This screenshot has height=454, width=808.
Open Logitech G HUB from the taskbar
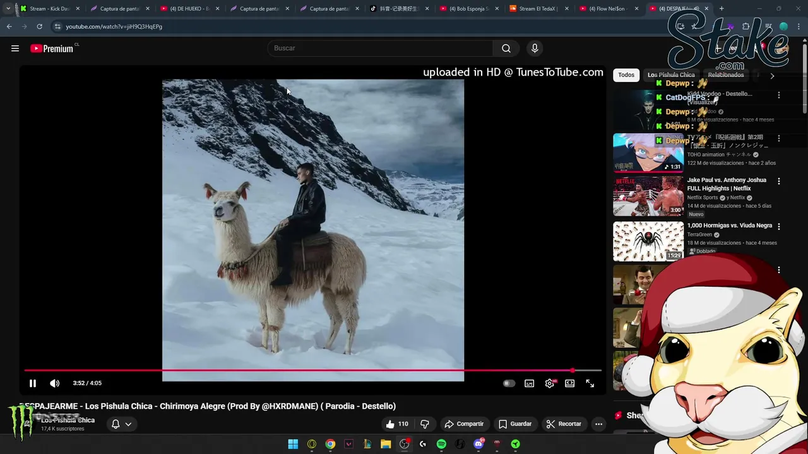coord(422,444)
